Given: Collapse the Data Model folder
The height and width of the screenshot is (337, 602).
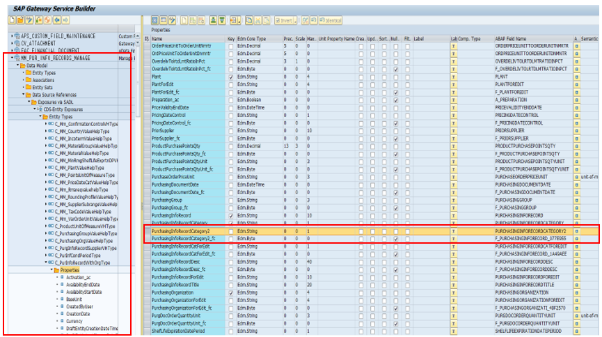Looking at the screenshot, I should pyautogui.click(x=17, y=65).
